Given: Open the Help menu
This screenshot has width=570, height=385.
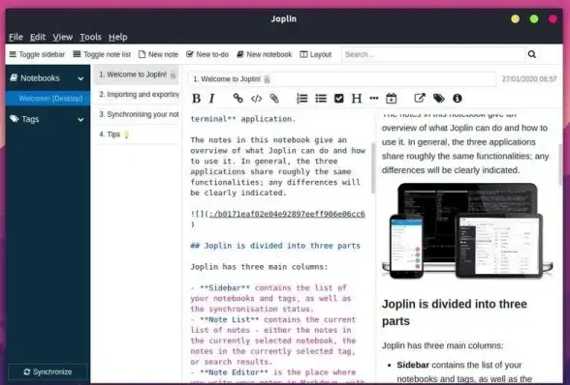Looking at the screenshot, I should coord(118,37).
